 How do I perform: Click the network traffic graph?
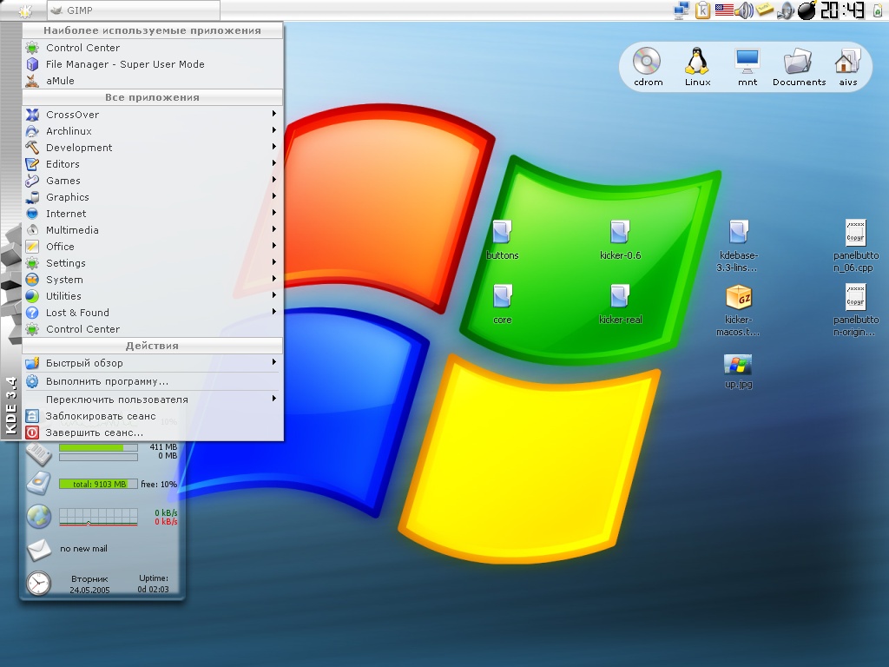99,517
